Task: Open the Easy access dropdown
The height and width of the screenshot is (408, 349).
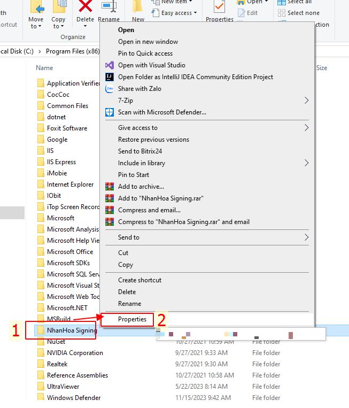Action: (174, 13)
